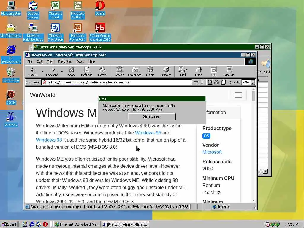Screen dimensions: 304x228
Task: Click Tell a Friend icon in IDM window
Action: (x=265, y=66)
